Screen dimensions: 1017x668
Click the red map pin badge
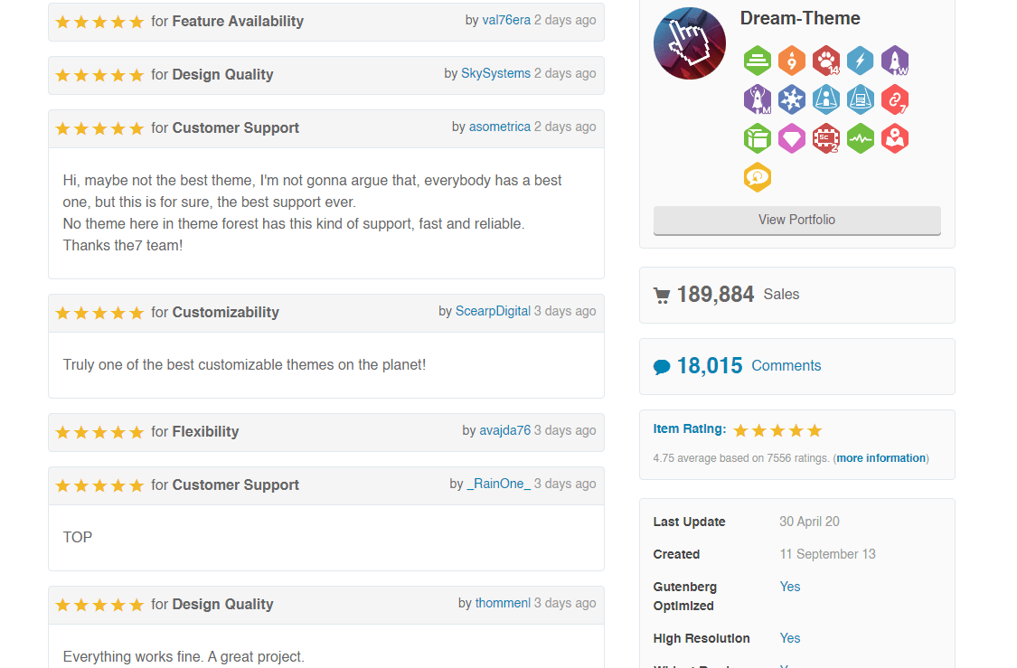tap(895, 138)
